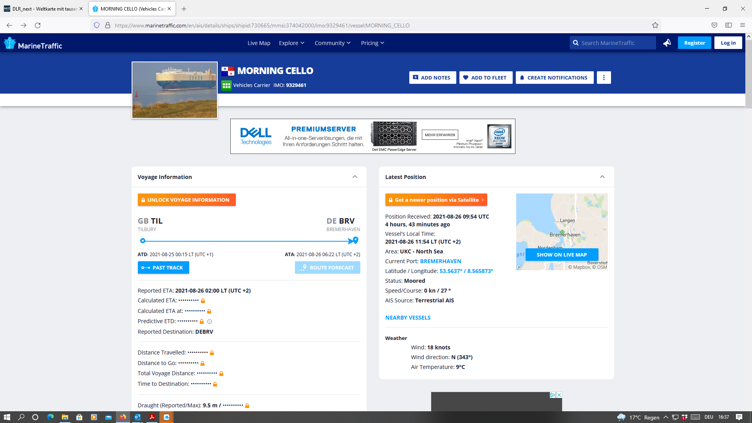Click the lock next to Distance to Go
752x423 pixels.
(202, 363)
